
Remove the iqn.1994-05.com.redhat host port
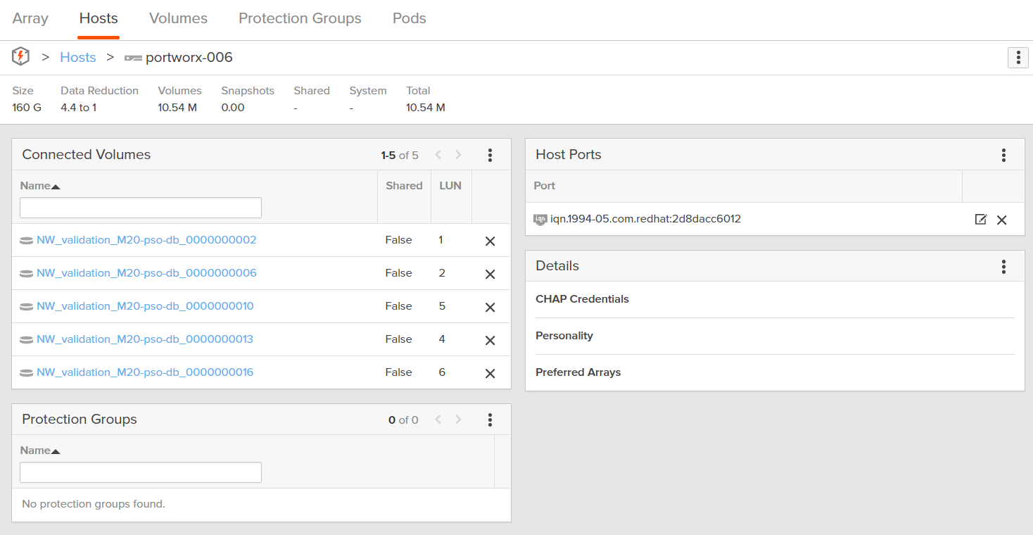tap(1002, 220)
